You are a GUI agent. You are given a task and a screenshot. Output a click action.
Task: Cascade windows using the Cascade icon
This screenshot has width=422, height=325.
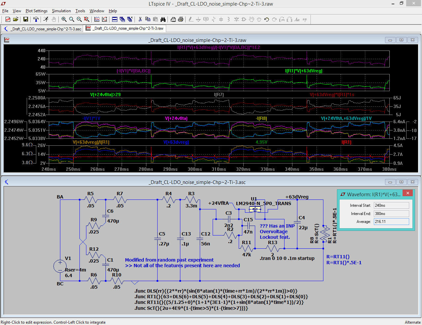(x=122, y=19)
